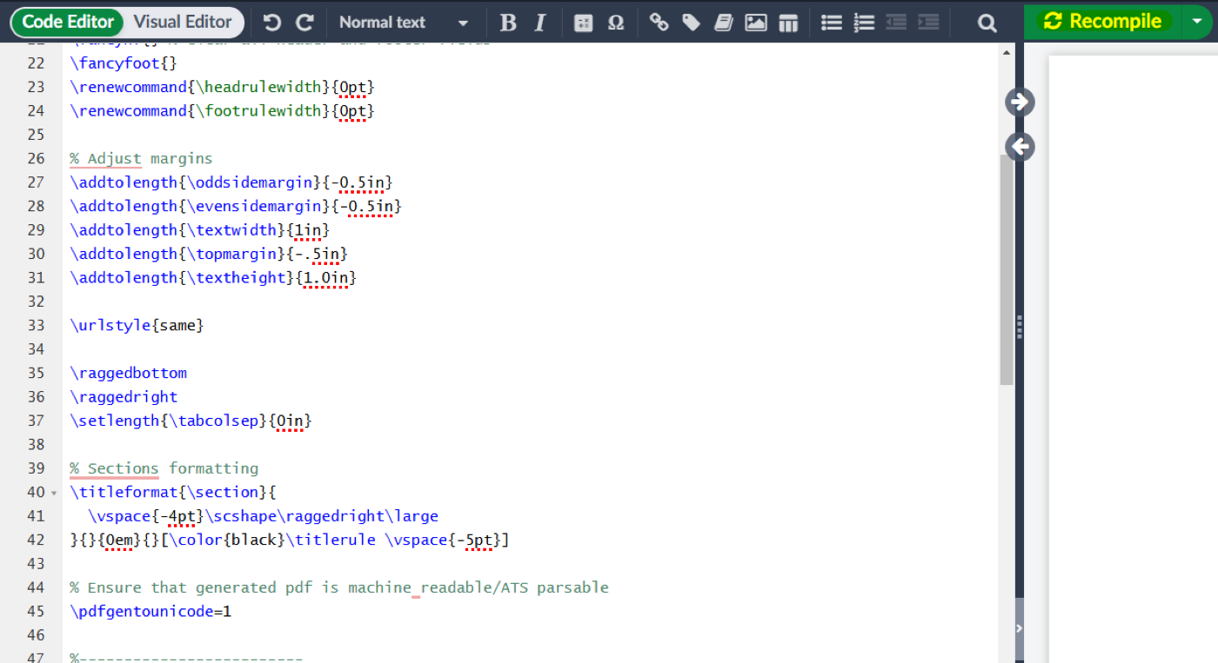The height and width of the screenshot is (663, 1218).
Task: Toggle italic formatting
Action: [540, 23]
